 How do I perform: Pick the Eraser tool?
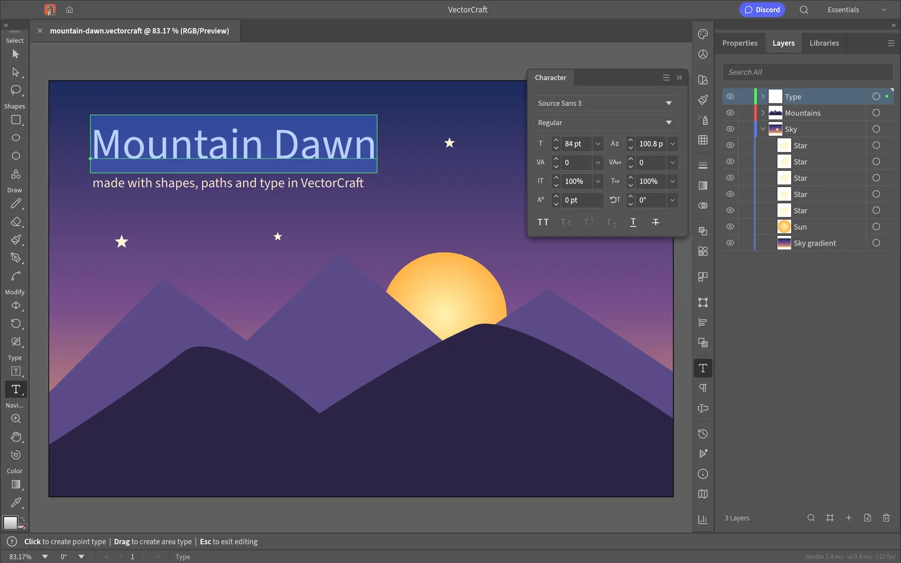[x=16, y=222]
